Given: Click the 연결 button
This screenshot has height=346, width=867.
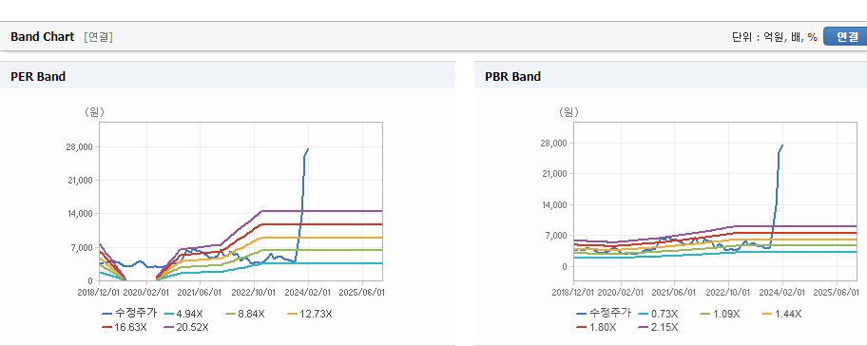Looking at the screenshot, I should (x=845, y=36).
